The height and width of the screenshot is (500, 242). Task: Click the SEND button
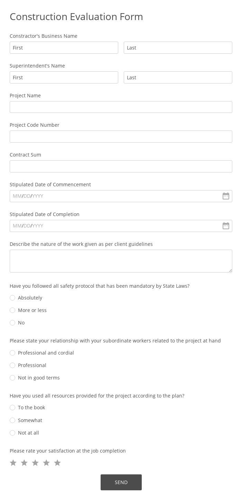coord(121,482)
